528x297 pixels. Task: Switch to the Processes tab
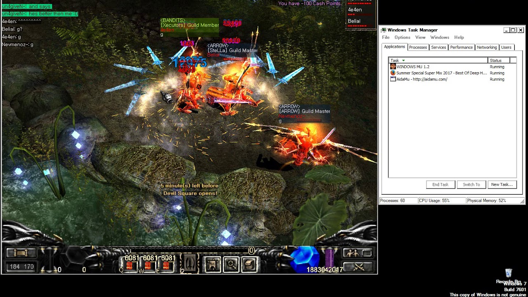pos(418,47)
